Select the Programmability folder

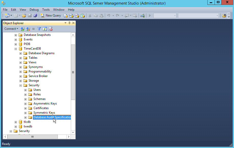point(40,71)
